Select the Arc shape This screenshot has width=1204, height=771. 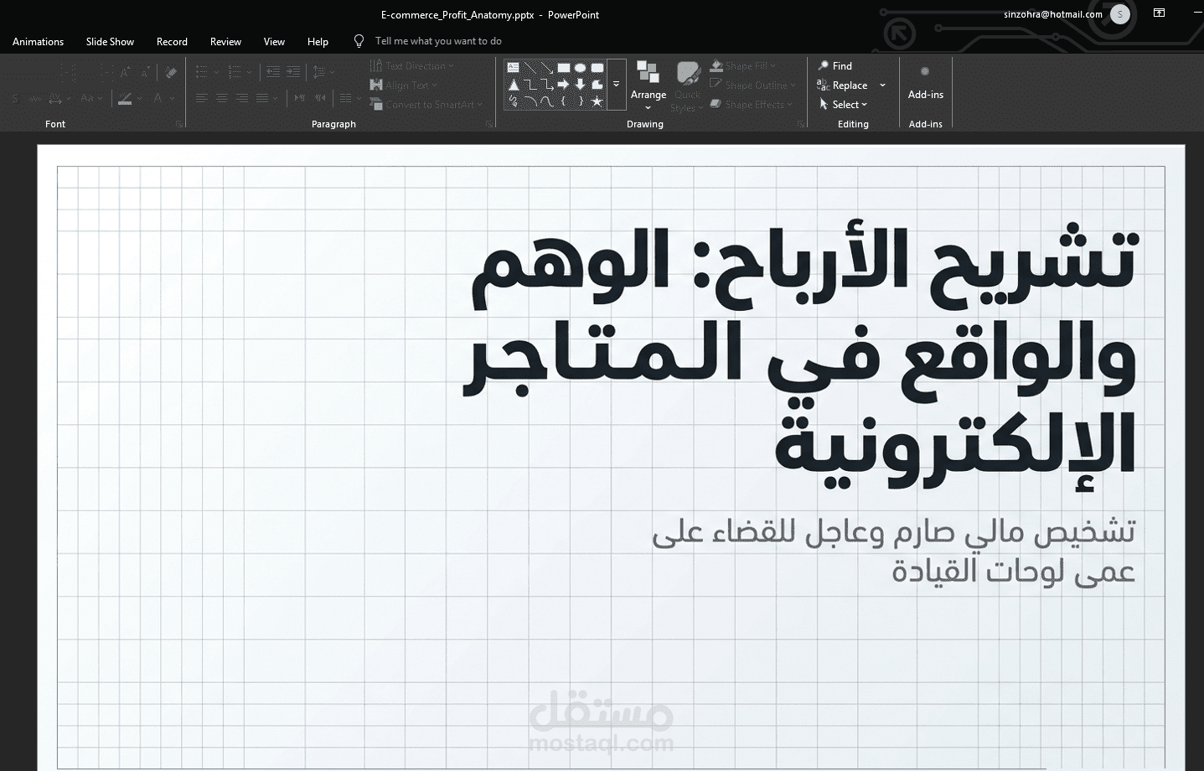point(530,101)
